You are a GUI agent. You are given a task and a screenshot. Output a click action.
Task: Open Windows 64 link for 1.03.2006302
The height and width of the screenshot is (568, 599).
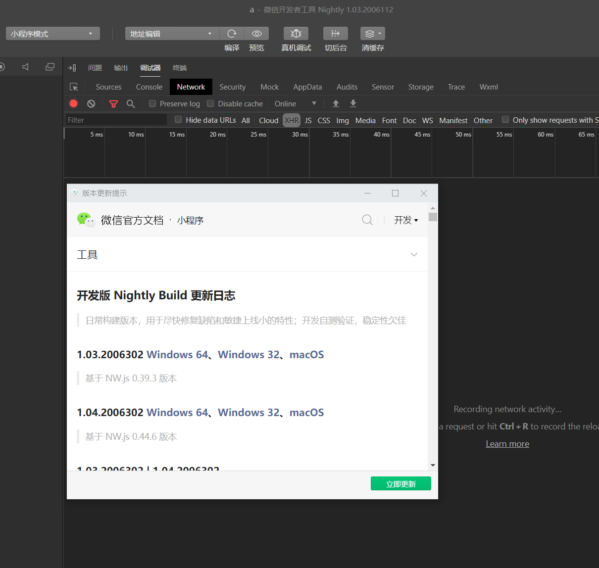click(178, 354)
